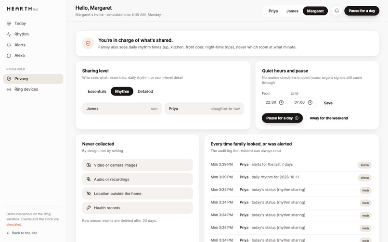The width and height of the screenshot is (388, 242).
Task: Click the clock icon in the Until field
Action: pos(310,102)
